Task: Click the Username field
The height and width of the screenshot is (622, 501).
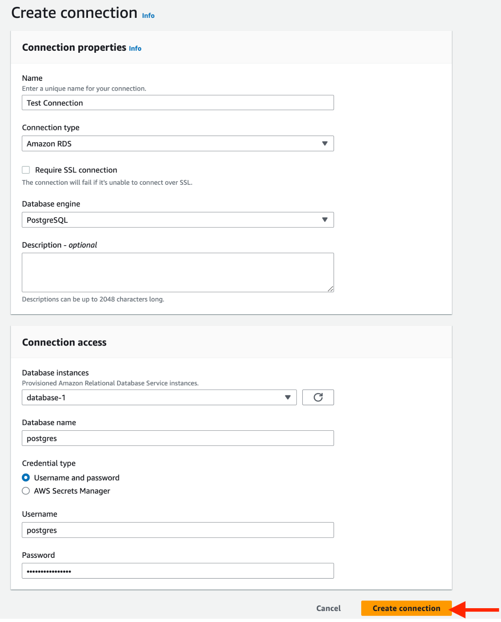Action: coord(178,530)
